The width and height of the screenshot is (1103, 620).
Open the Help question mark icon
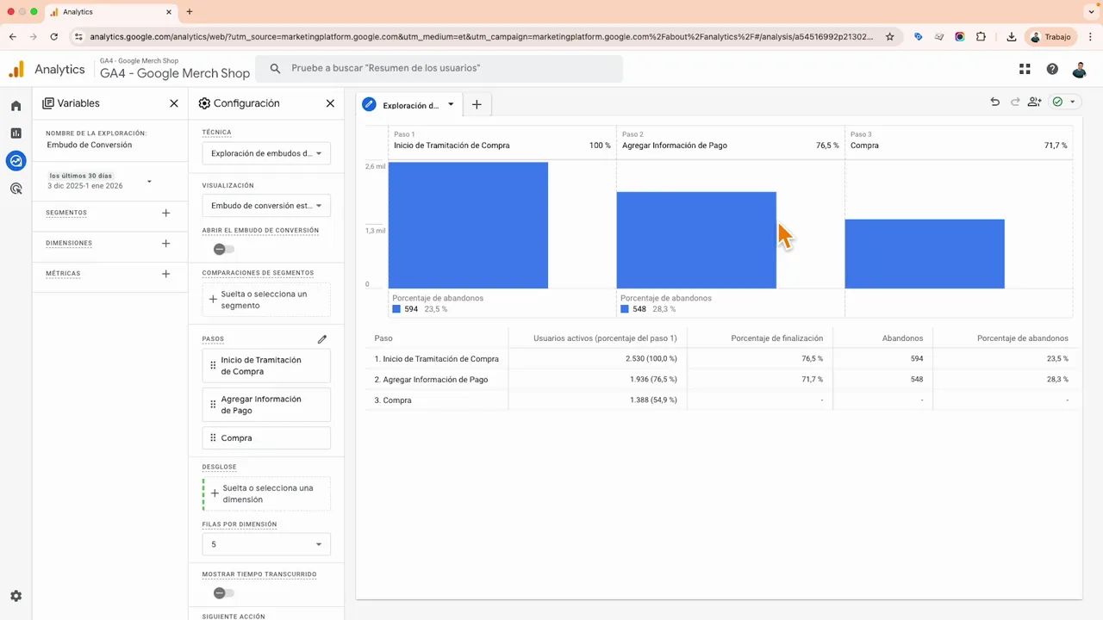tap(1052, 69)
